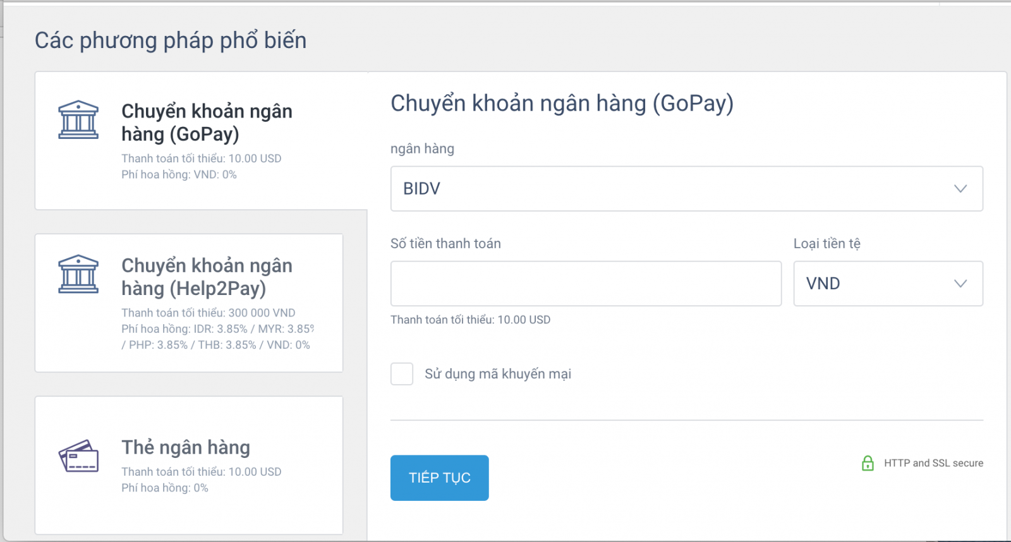Image resolution: width=1011 pixels, height=542 pixels.
Task: Click the HTTP and SSL secure text
Action: coord(933,463)
